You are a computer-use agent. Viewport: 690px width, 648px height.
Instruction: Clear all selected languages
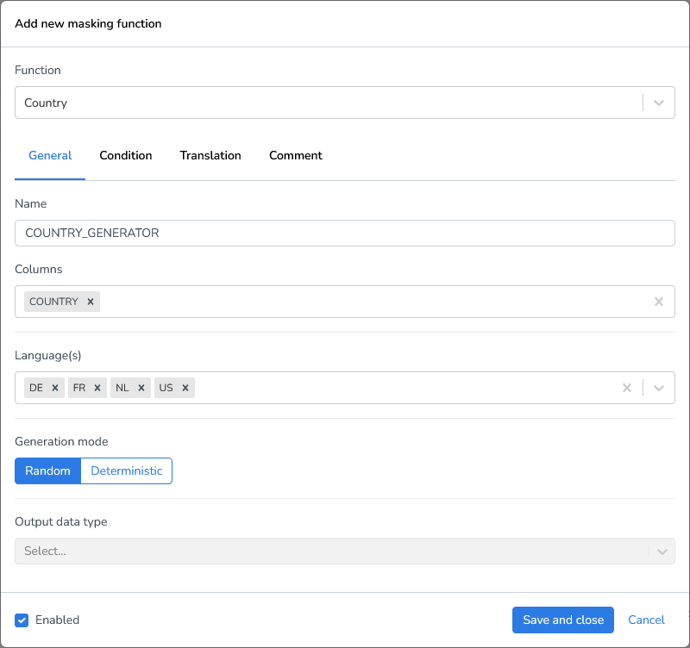click(627, 388)
